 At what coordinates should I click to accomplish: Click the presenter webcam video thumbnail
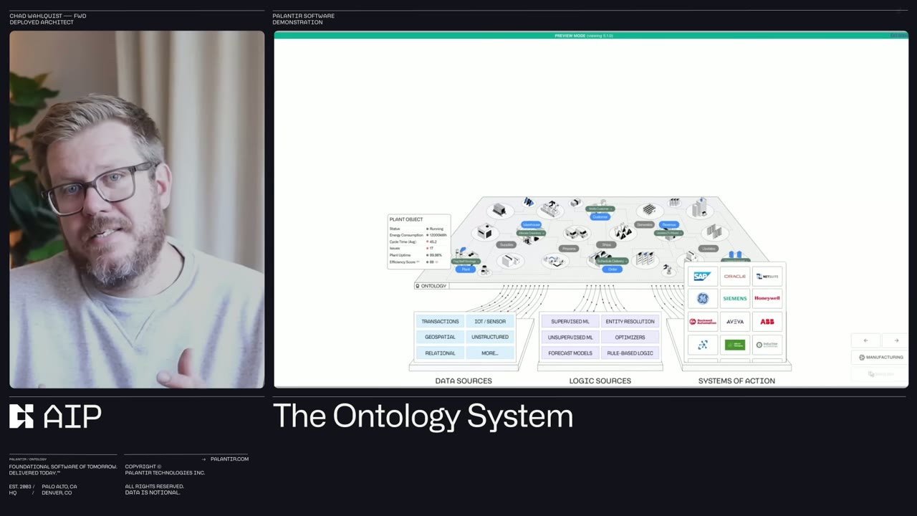[x=136, y=209]
